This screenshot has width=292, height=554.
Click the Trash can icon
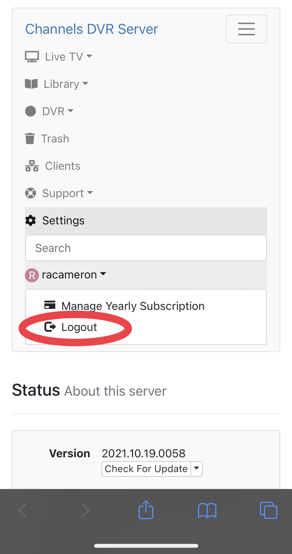pyautogui.click(x=30, y=139)
